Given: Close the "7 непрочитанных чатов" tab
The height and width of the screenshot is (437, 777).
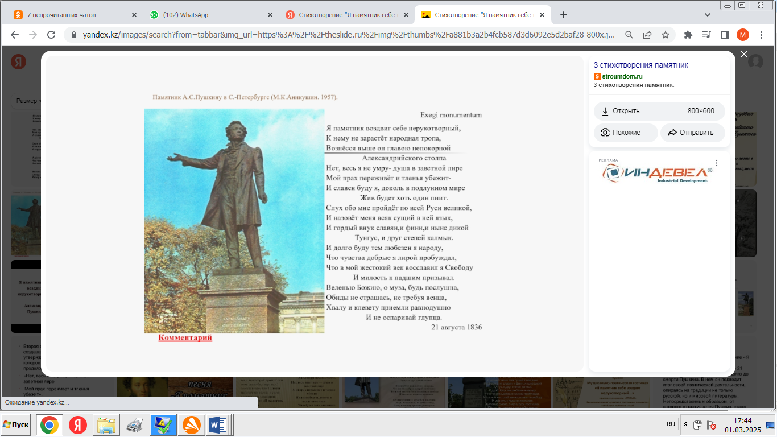Looking at the screenshot, I should [134, 15].
